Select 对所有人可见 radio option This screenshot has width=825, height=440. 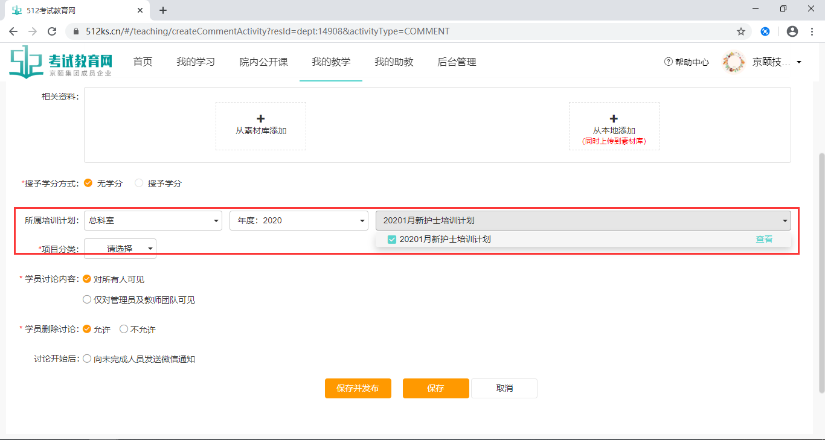point(87,279)
